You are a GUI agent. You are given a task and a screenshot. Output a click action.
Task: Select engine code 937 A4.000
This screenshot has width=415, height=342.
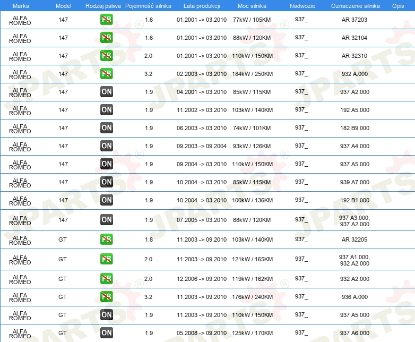click(x=355, y=146)
